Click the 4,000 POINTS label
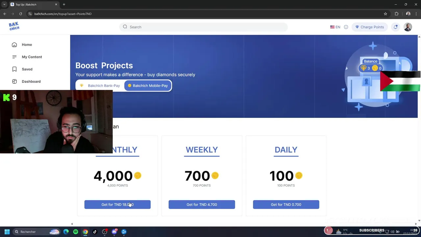Viewport: 421px width, 237px height. pos(117,185)
